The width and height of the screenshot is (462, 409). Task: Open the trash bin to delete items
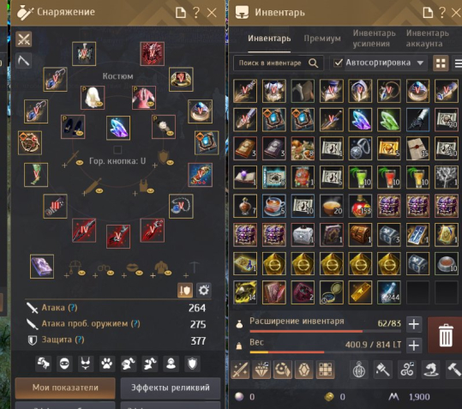445,335
